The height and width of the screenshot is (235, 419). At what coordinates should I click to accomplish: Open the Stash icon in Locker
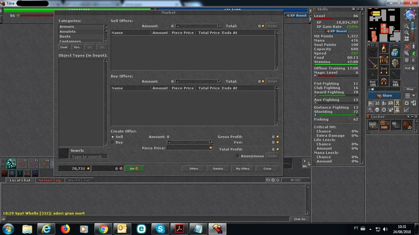click(x=384, y=125)
